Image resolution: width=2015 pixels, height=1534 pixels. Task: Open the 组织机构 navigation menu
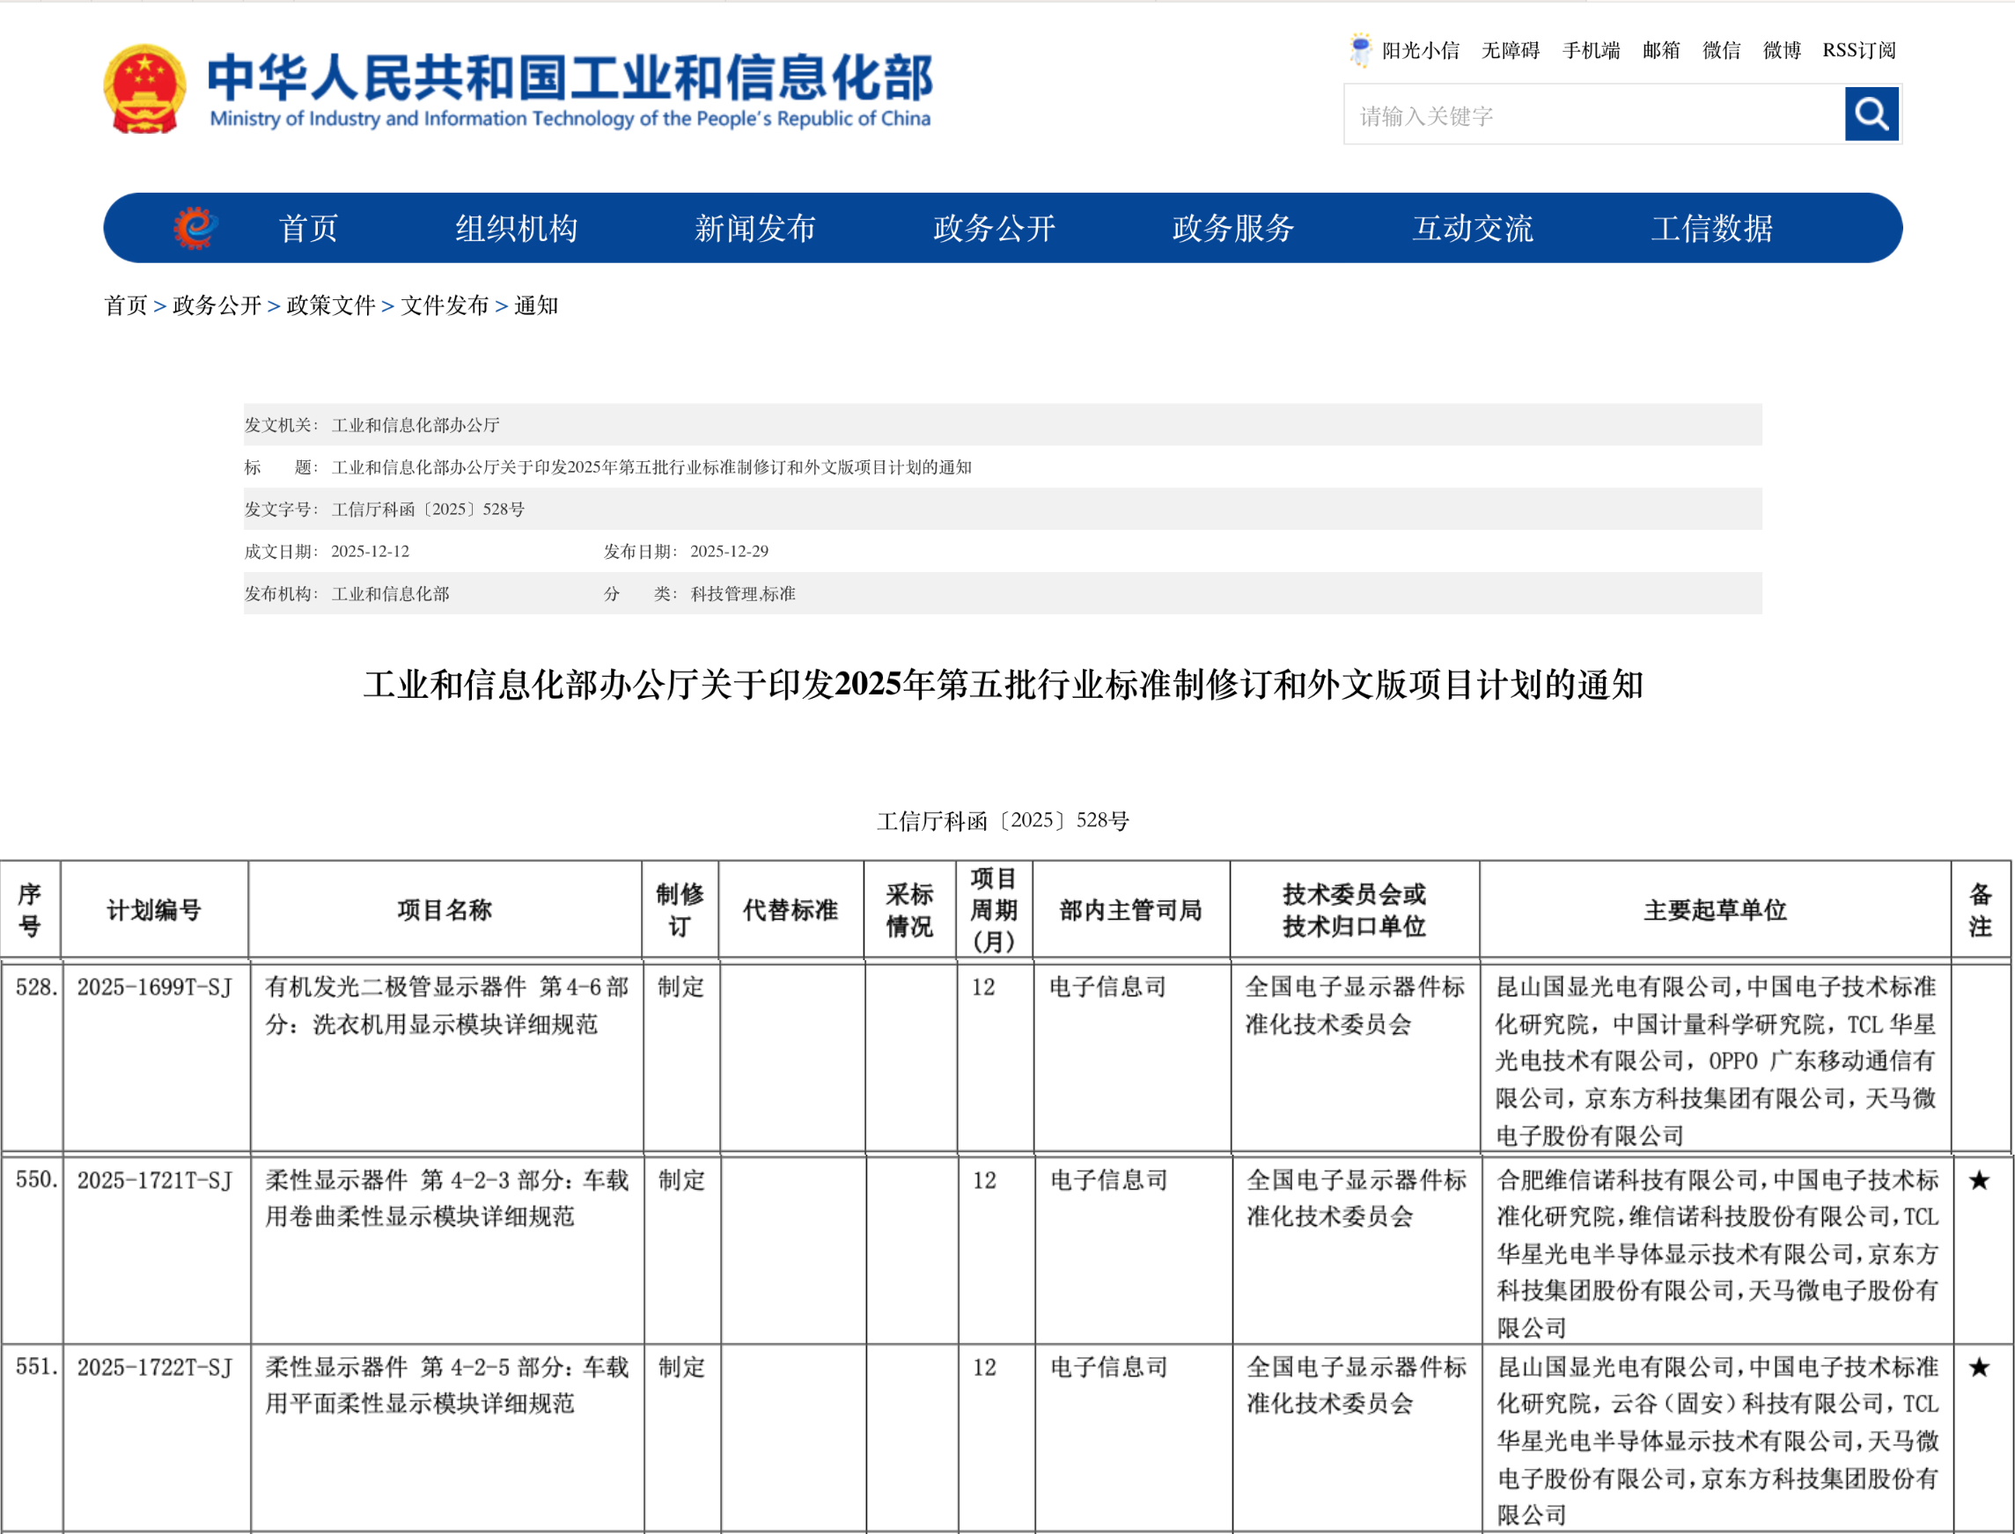click(x=517, y=228)
